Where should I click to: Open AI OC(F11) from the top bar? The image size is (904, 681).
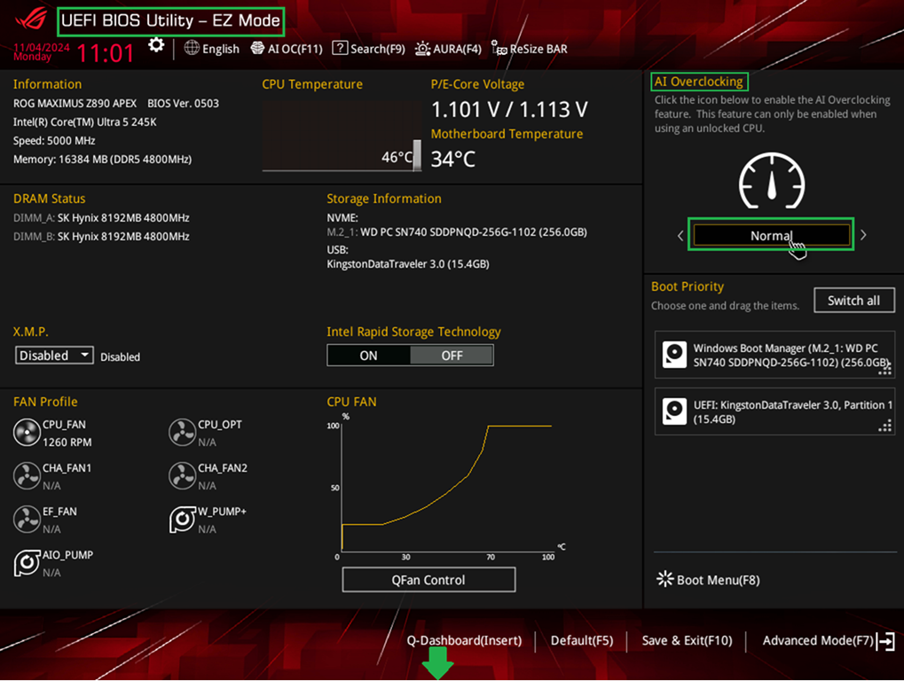pyautogui.click(x=287, y=49)
